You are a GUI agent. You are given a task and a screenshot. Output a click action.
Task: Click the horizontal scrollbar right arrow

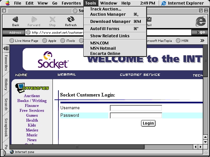pos(200,147)
